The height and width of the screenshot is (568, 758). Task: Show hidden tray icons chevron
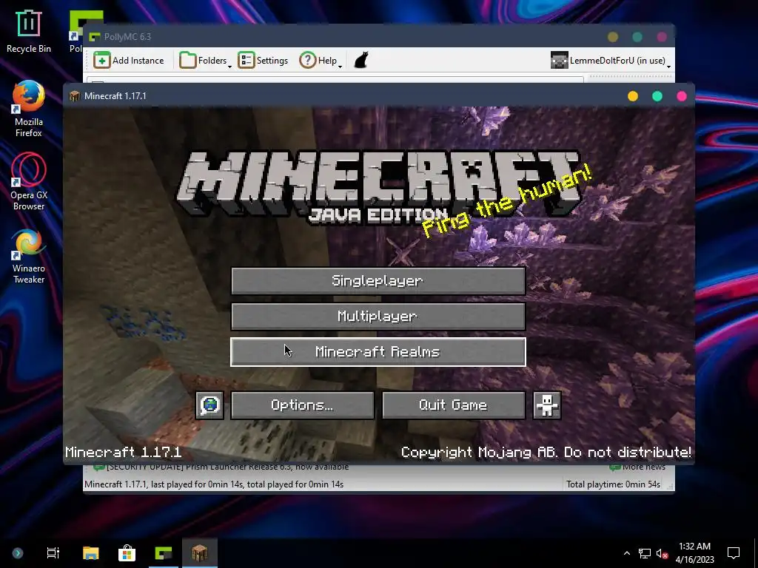tap(626, 553)
